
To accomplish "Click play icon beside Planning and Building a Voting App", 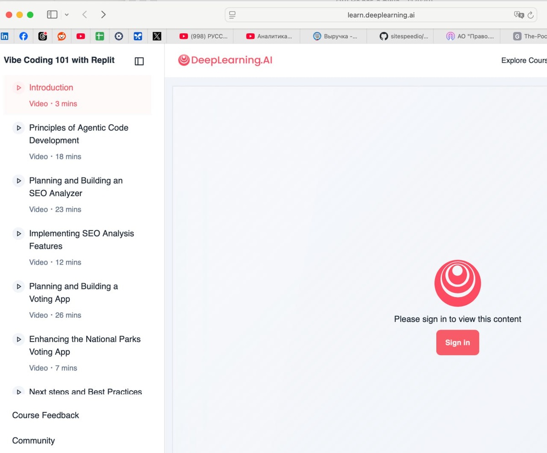I will point(18,286).
